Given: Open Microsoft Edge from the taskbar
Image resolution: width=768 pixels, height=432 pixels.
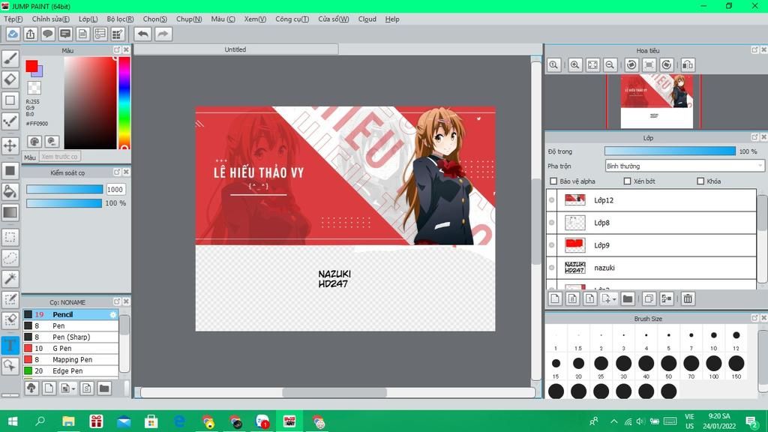Looking at the screenshot, I should pyautogui.click(x=179, y=421).
